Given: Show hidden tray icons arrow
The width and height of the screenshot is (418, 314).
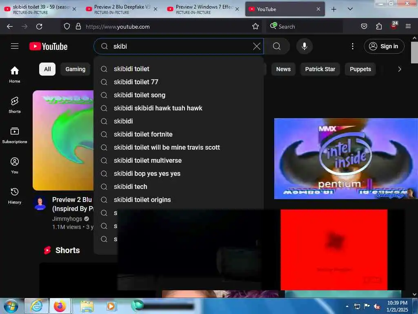Looking at the screenshot, I should [x=347, y=306].
